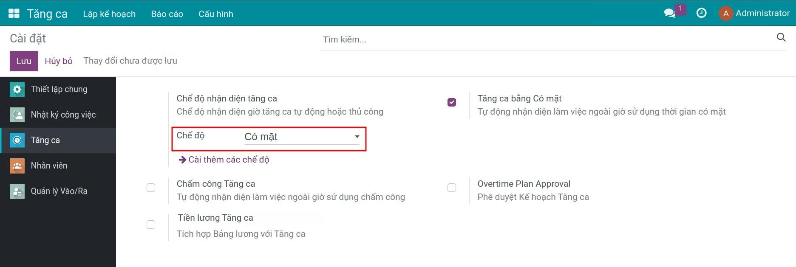
Task: Open the Chế độ dropdown showing Có mặt
Action: (x=302, y=137)
